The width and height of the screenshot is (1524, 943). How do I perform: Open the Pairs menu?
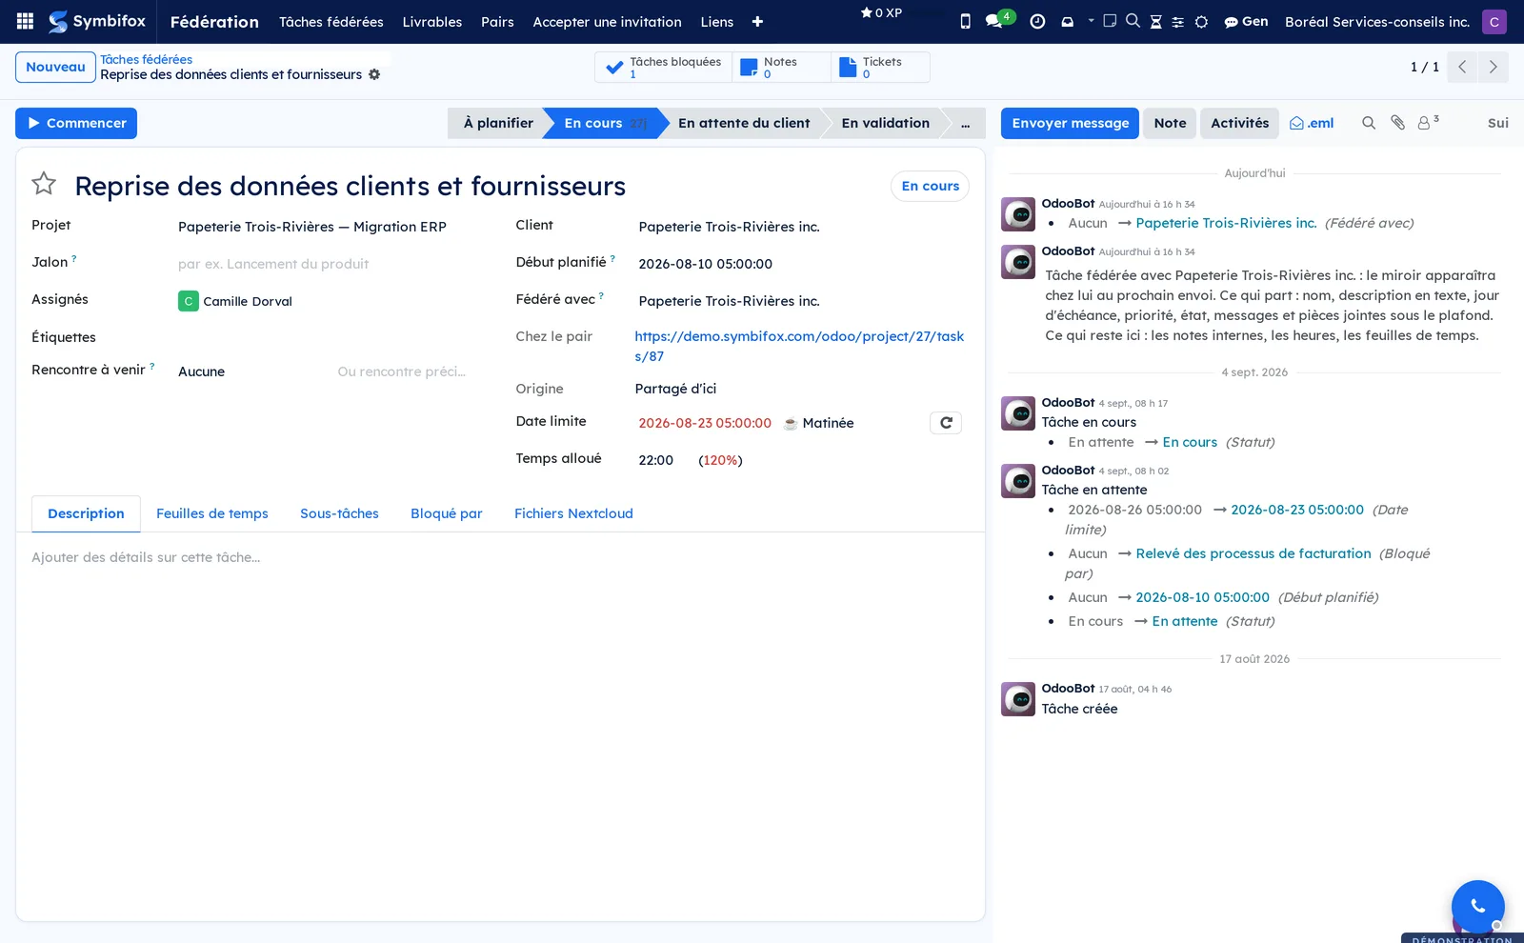click(x=497, y=22)
